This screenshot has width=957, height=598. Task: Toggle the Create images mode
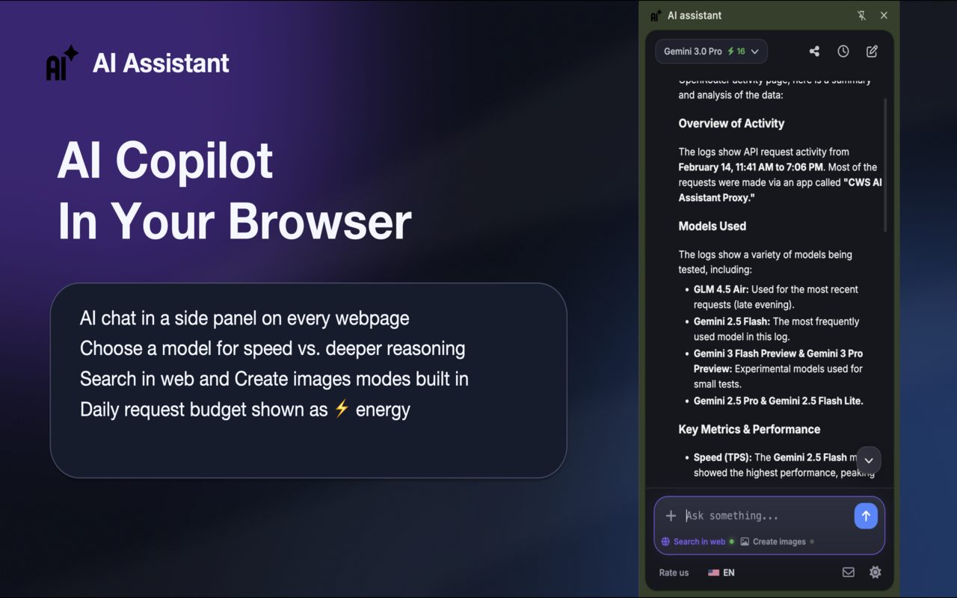coord(778,542)
